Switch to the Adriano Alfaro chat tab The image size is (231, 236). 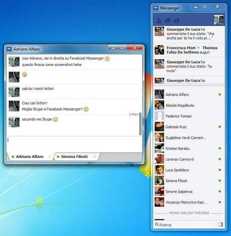click(x=30, y=157)
